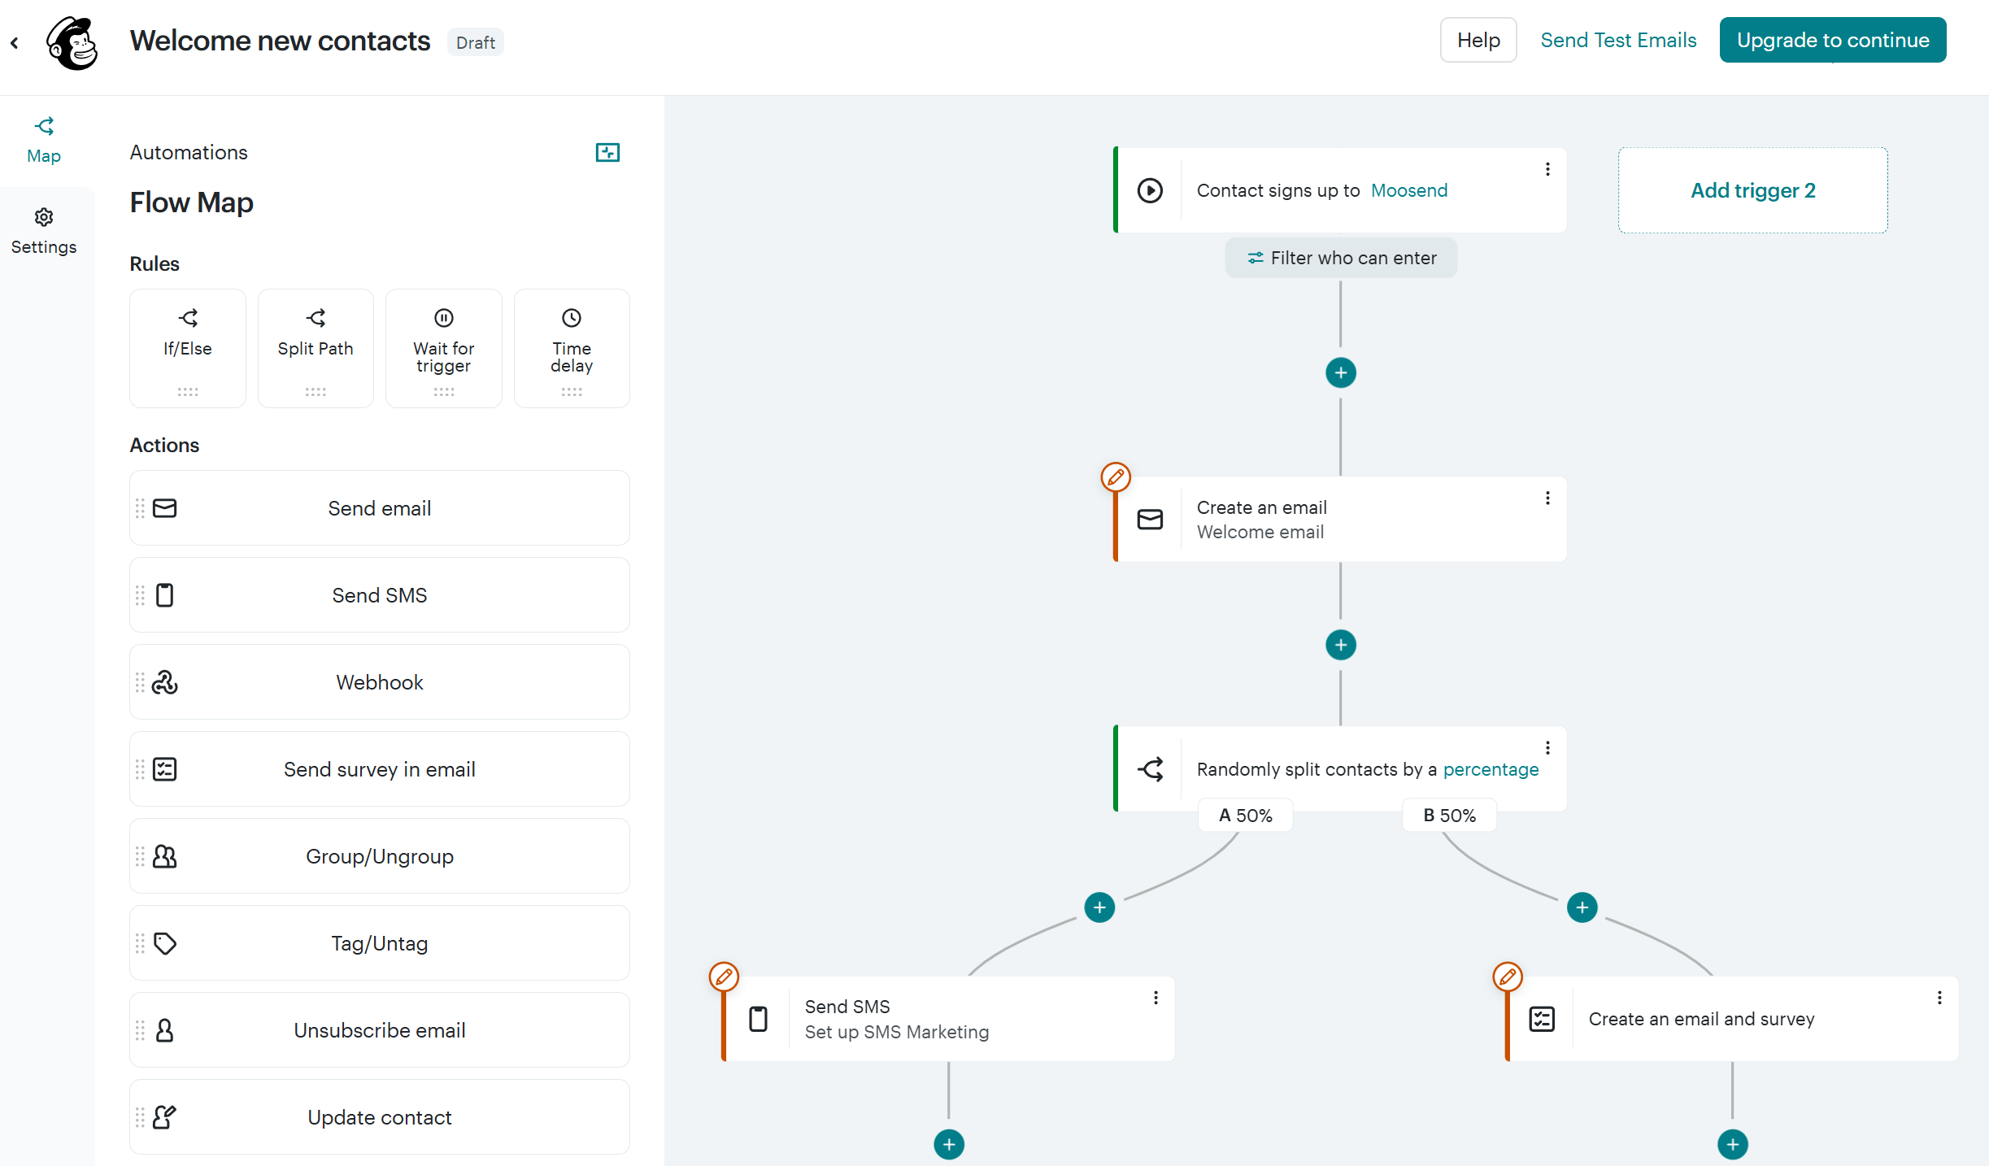Open the options menu on Randomly split node

[1547, 747]
